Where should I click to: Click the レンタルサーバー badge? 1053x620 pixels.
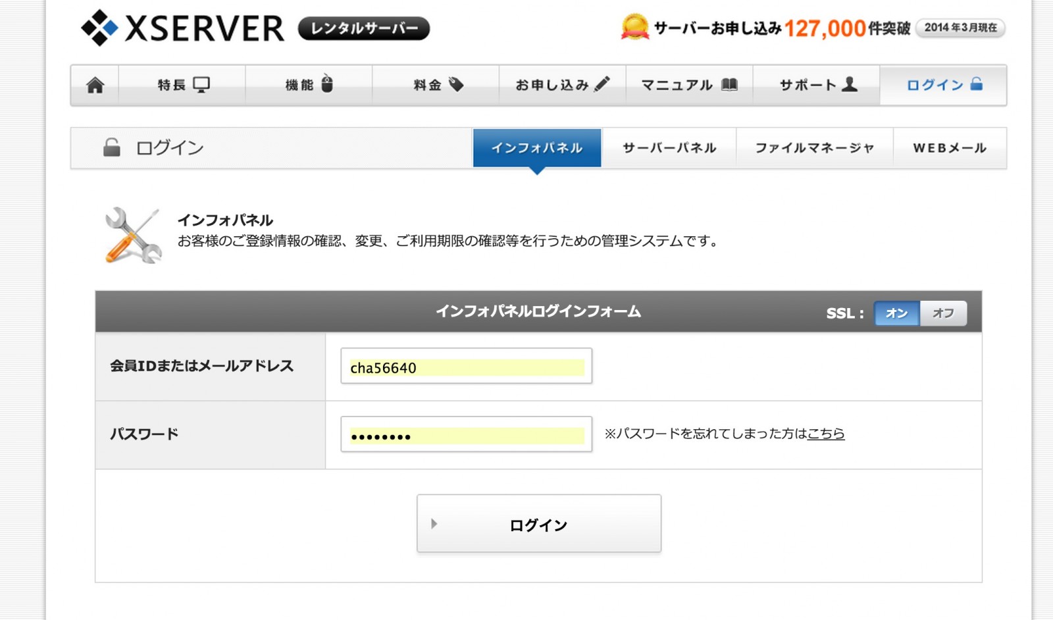[364, 28]
